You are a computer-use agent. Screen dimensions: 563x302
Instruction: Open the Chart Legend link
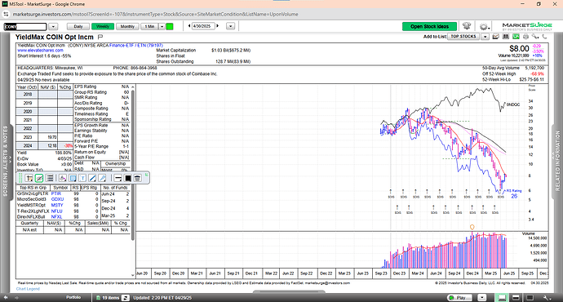pyautogui.click(x=28, y=289)
